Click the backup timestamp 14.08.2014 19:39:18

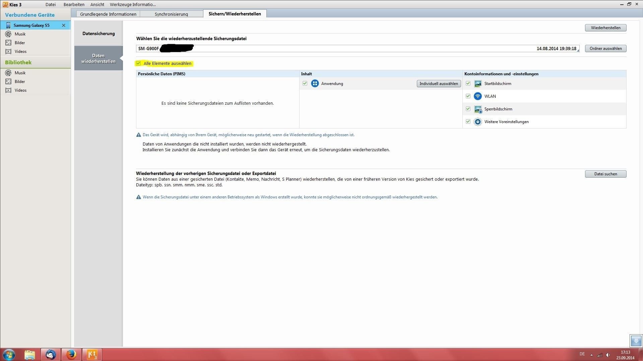(556, 49)
